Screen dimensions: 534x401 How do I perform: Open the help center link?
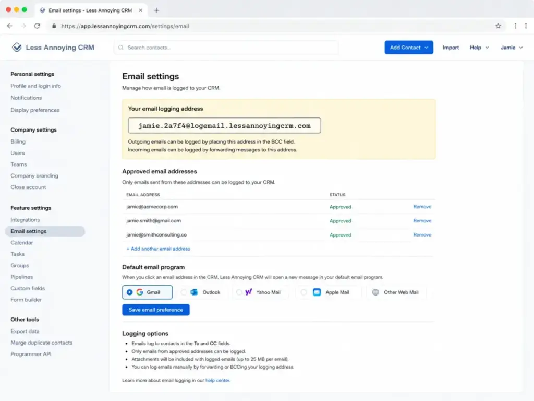(x=217, y=380)
